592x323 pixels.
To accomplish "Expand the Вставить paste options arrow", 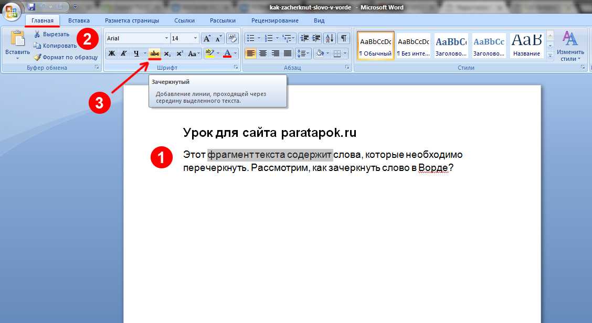I will pos(17,59).
